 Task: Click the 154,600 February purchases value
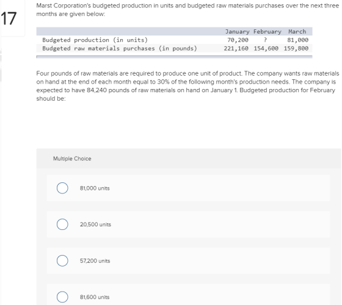[x=266, y=48]
